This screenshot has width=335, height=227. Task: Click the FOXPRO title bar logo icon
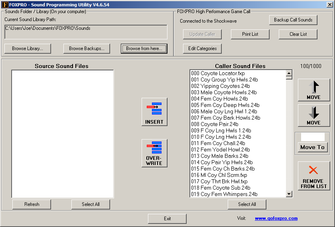click(x=5, y=4)
